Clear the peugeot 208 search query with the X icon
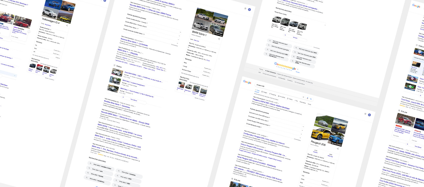The image size is (424, 187). [x=303, y=97]
